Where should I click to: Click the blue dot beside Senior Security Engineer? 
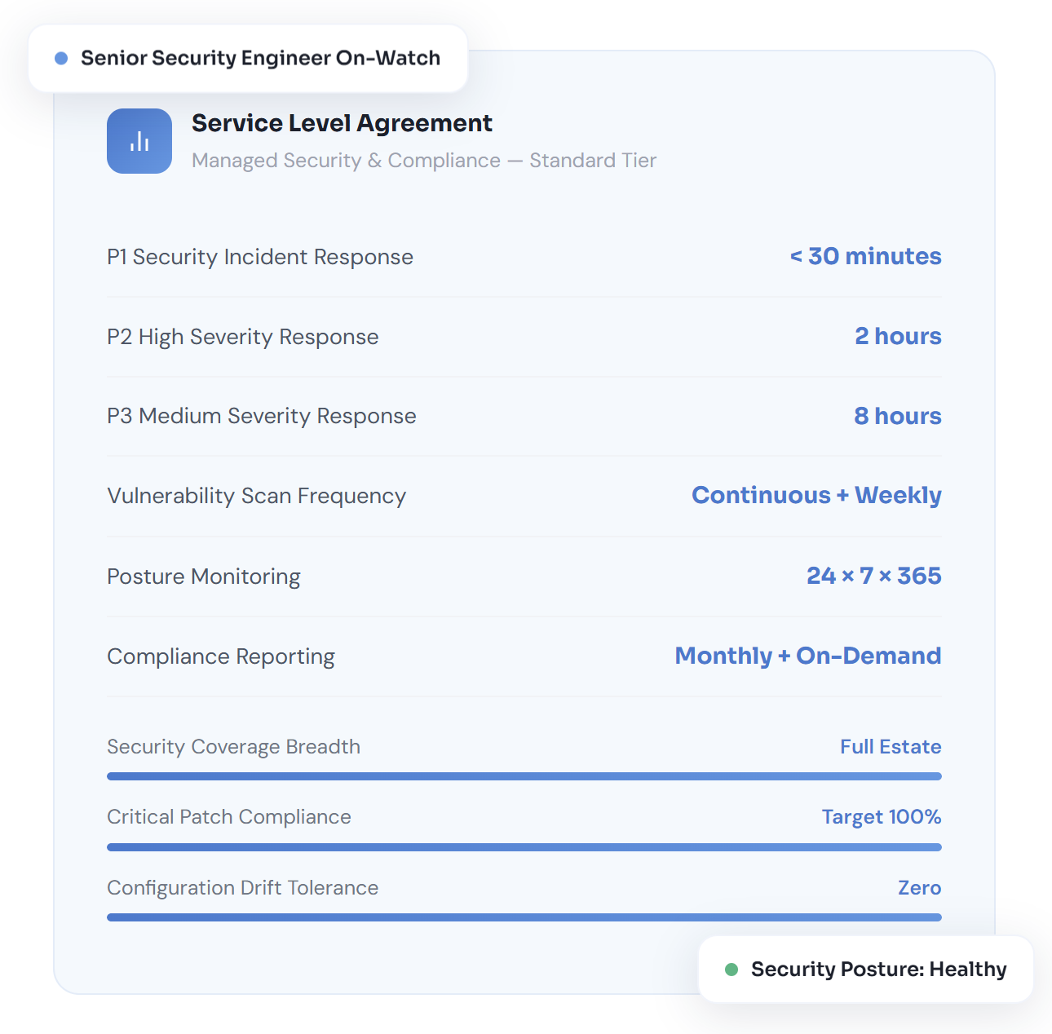coord(61,59)
